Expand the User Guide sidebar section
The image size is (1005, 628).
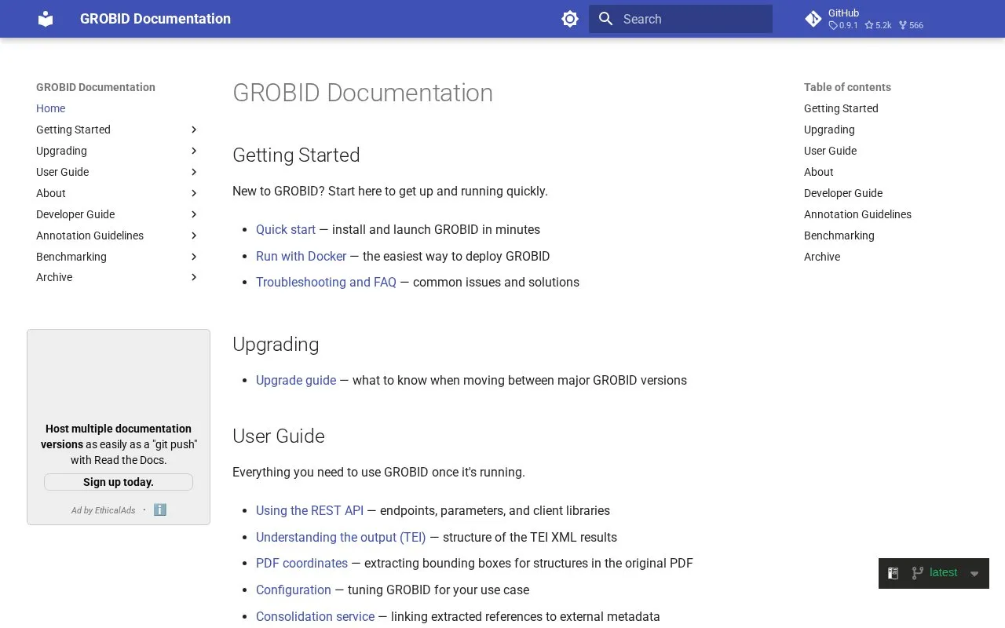194,172
